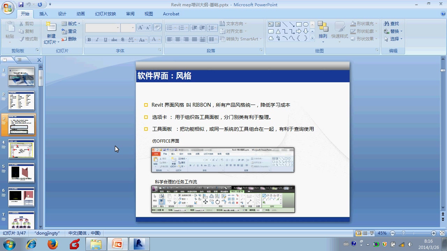
Task: Open the Acrobat tab
Action: (171, 14)
